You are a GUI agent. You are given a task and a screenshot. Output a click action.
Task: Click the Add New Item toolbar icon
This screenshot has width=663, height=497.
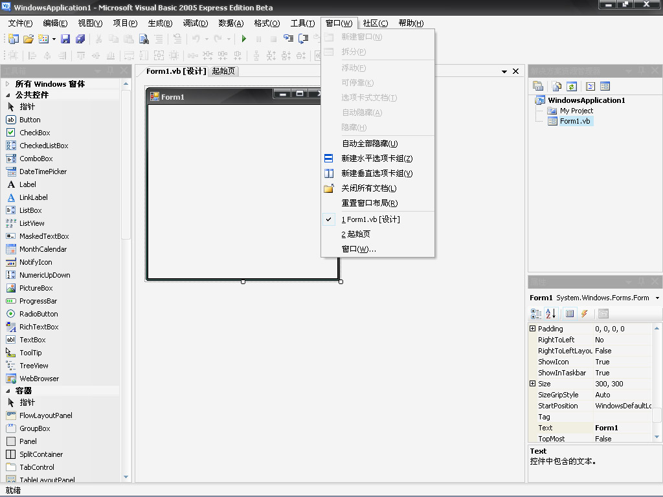(43, 39)
